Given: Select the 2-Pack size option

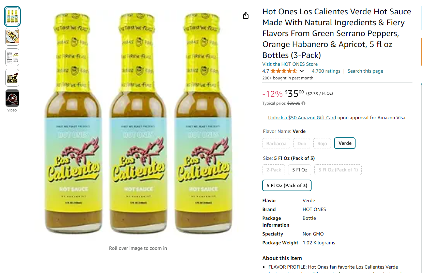Looking at the screenshot, I should point(274,170).
